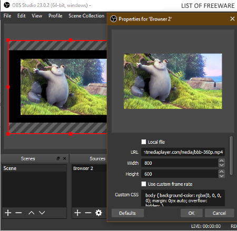The image size is (237, 231).
Task: Click the bottom-middle red resize handle
Action: pos(71,134)
